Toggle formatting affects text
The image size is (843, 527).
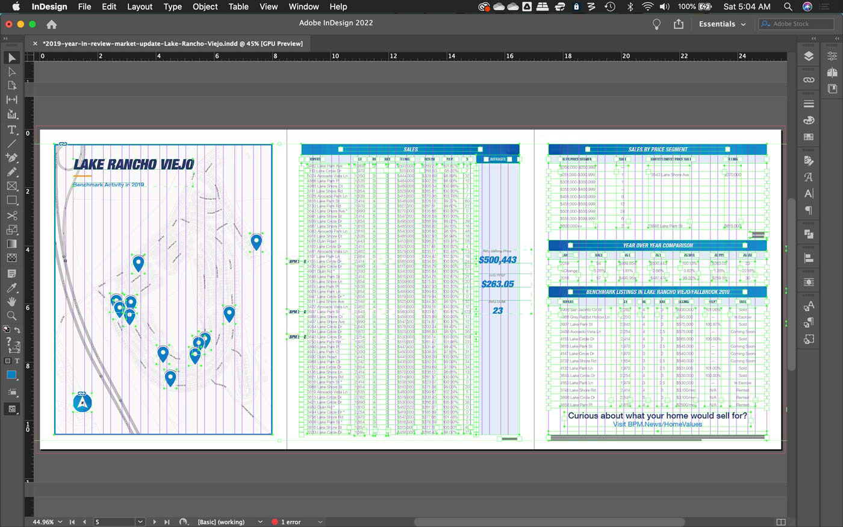17,361
